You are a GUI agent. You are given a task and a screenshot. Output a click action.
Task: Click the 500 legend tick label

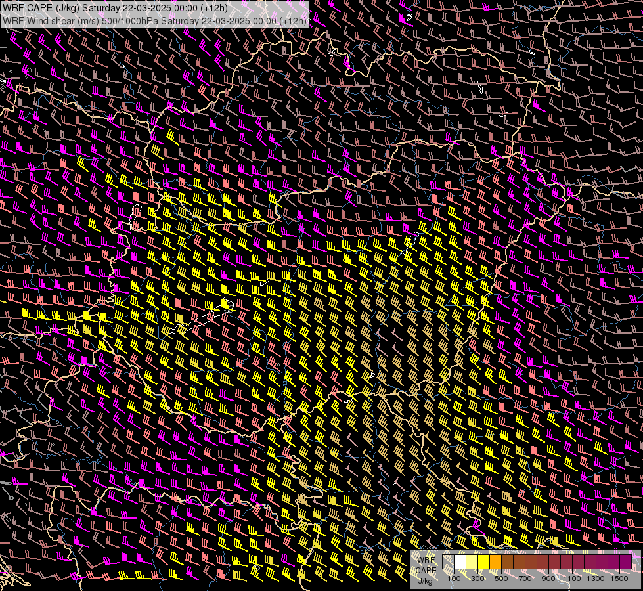click(501, 579)
